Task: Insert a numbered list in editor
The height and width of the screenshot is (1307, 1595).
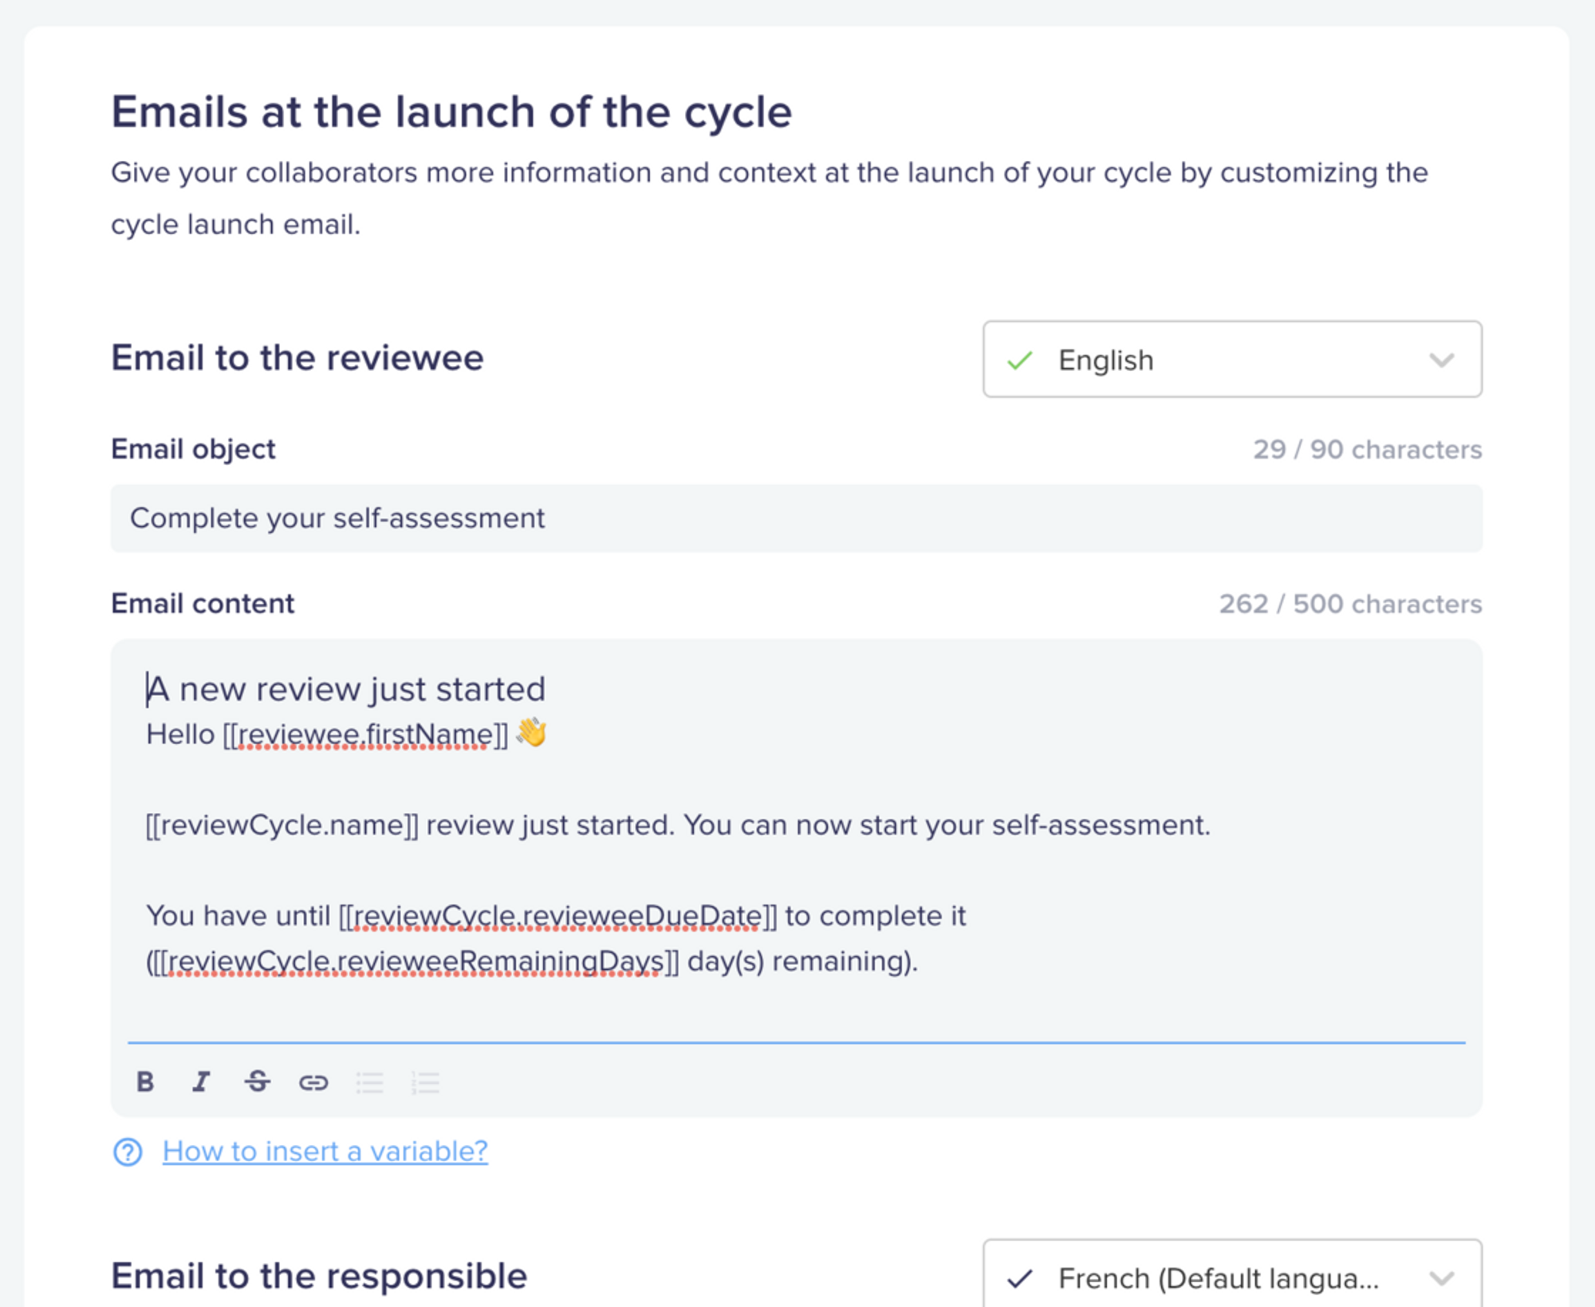Action: click(425, 1082)
